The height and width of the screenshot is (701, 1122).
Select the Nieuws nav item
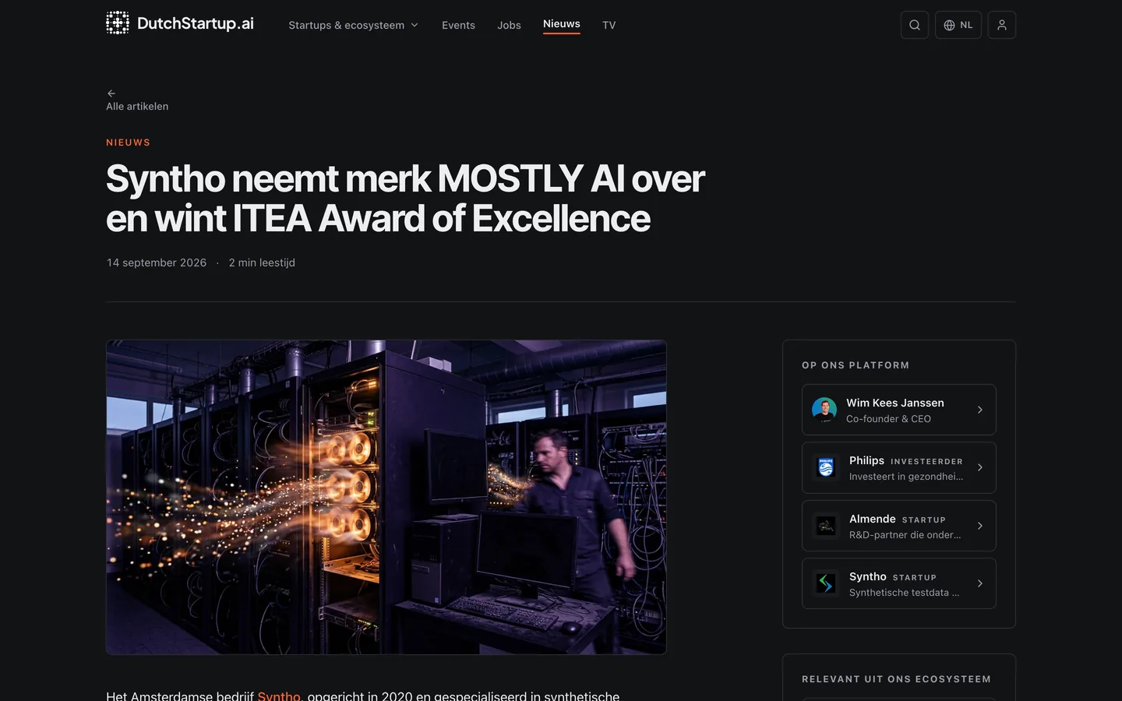(x=562, y=24)
